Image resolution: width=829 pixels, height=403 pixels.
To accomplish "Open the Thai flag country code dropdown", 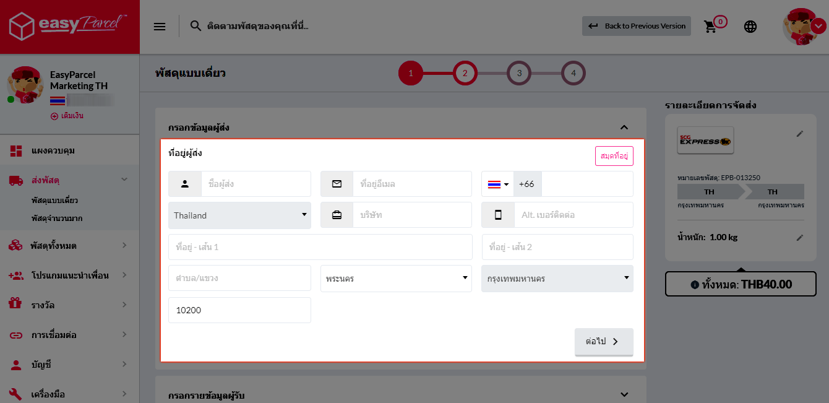I will pyautogui.click(x=498, y=184).
